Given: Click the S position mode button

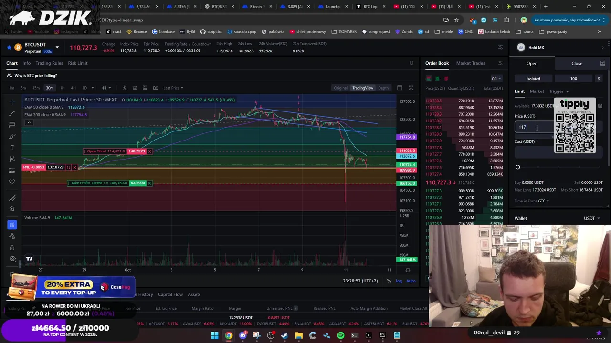Looking at the screenshot, I should (x=599, y=79).
